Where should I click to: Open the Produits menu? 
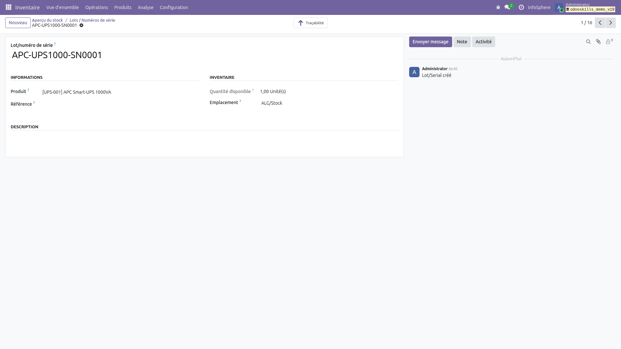122,7
